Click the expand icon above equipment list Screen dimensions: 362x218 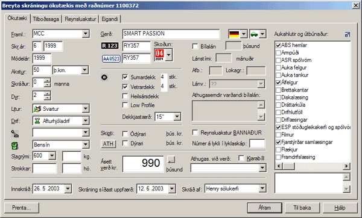[348, 34]
